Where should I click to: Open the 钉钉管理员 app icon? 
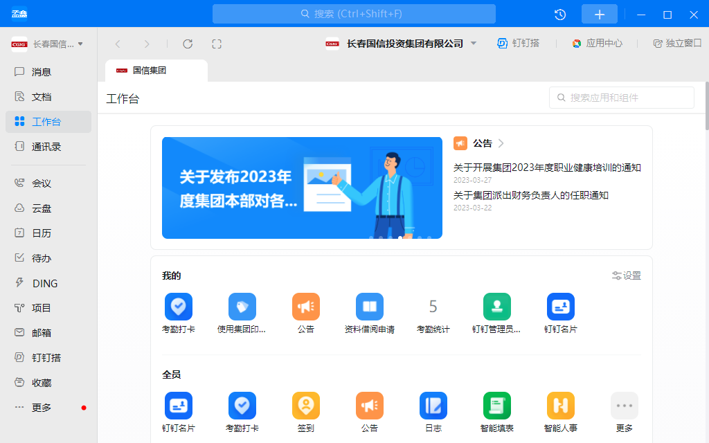pos(496,307)
